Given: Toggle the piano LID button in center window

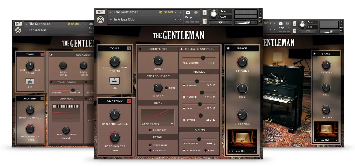Looking at the screenshot, I should click(114, 81).
